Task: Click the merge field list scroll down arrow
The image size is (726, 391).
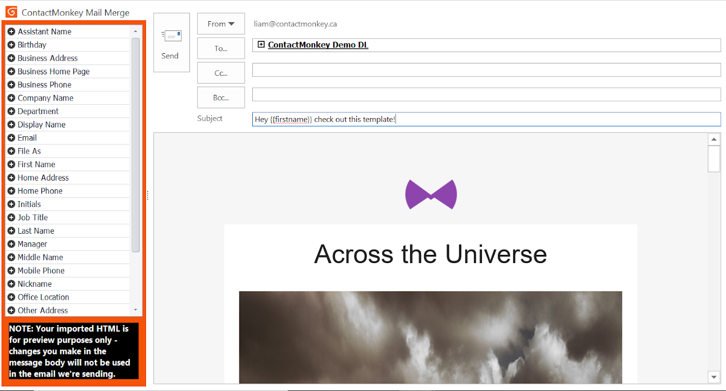Action: [136, 310]
